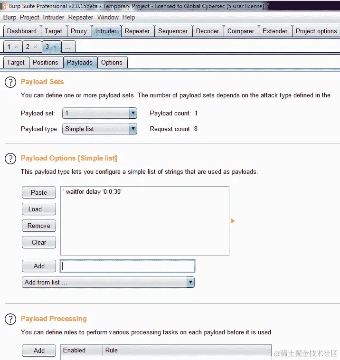Screen dimensions: 340x360
Task: Close Intruder attack tab 1
Action: (17, 47)
